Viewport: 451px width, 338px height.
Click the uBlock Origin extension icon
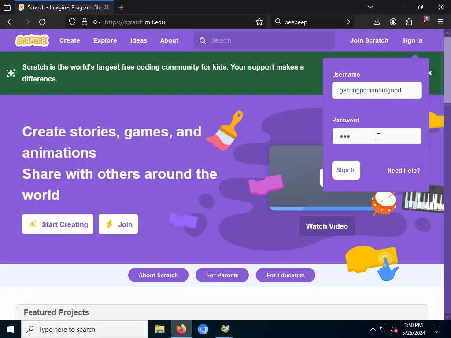pyautogui.click(x=425, y=21)
